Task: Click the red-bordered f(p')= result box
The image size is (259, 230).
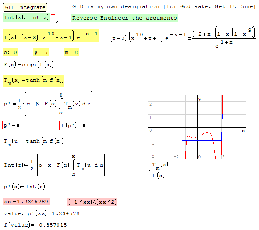Action: (75, 125)
